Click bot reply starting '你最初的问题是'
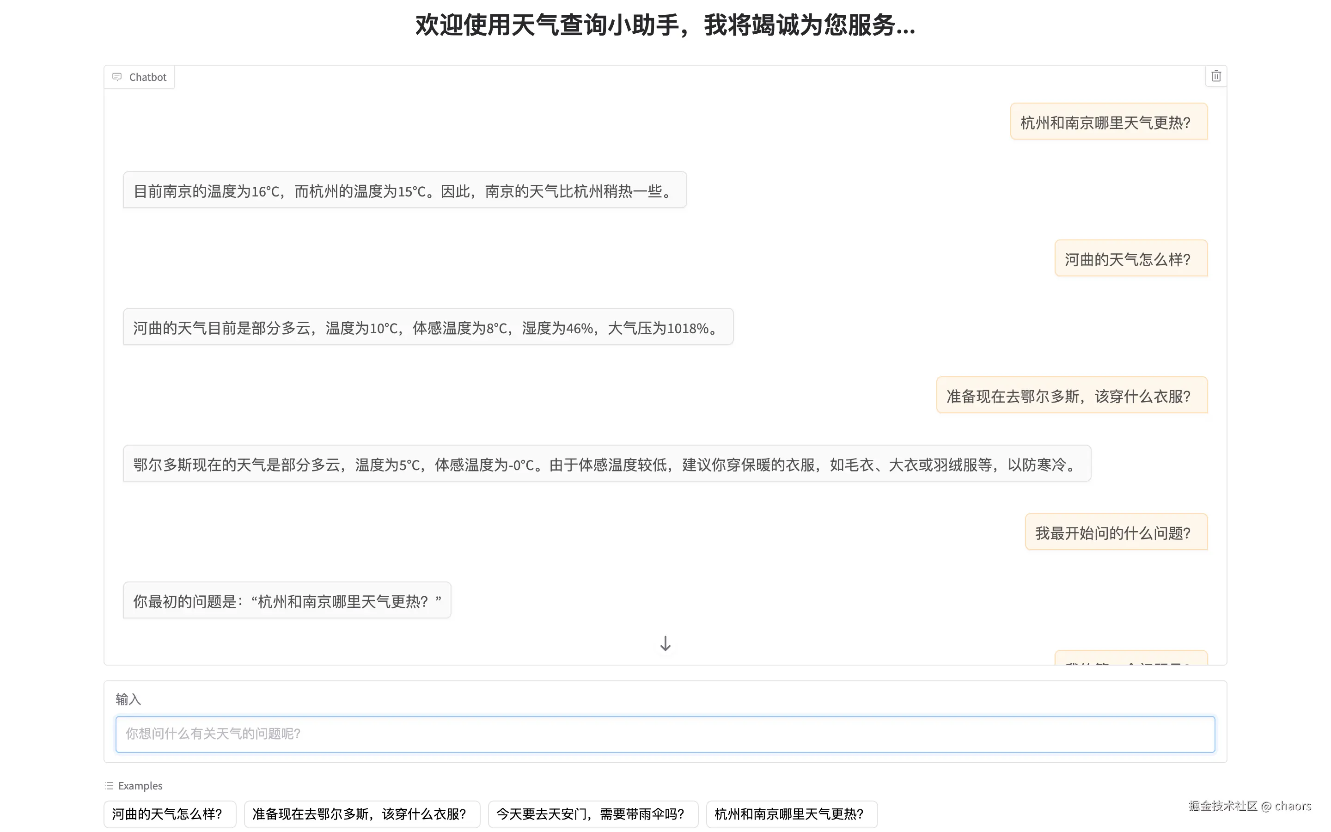 pos(287,600)
